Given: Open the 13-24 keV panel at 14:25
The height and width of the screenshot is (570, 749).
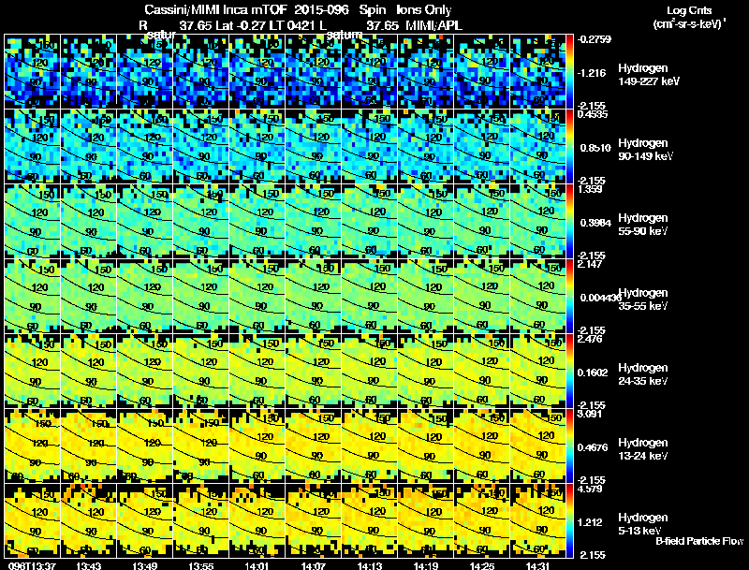Looking at the screenshot, I should (481, 446).
